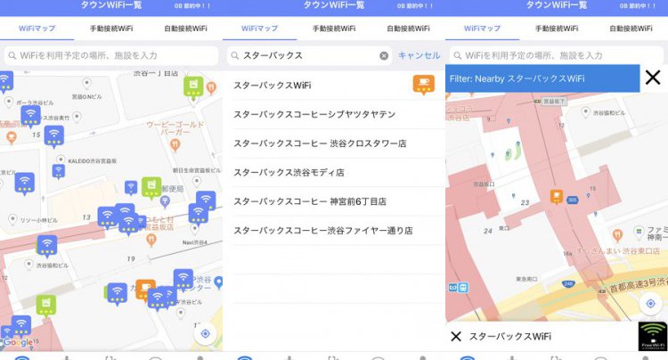Focus search field above the Filter: Nearby banner
Viewport: 668px width, 360px height.
[x=557, y=55]
